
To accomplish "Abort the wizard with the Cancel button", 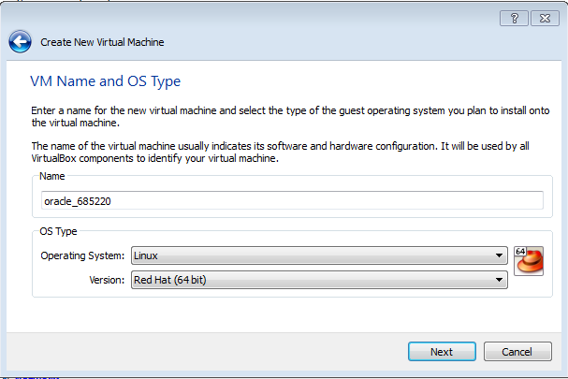I will coord(517,352).
